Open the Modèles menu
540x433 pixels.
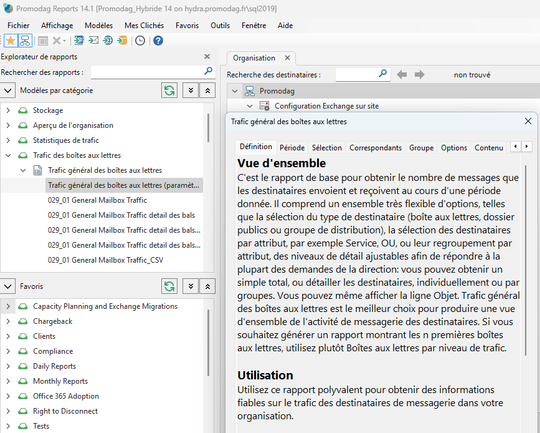[x=98, y=26]
